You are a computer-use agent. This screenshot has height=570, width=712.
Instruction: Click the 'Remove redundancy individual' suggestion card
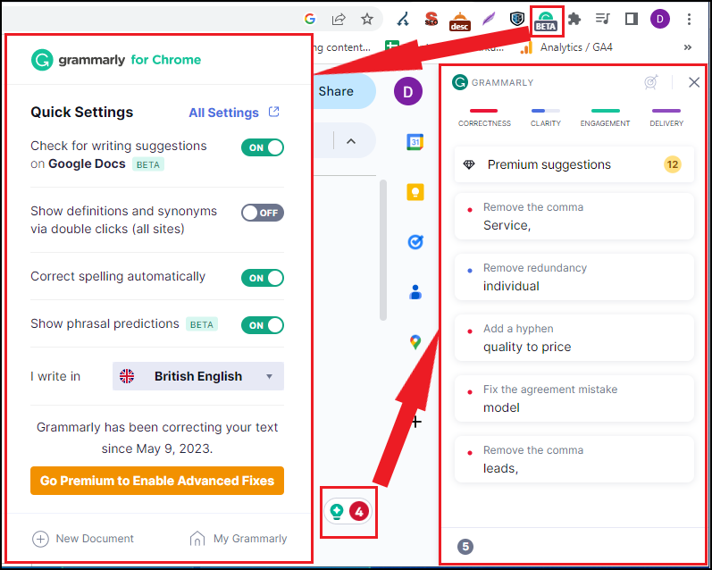[x=574, y=277]
